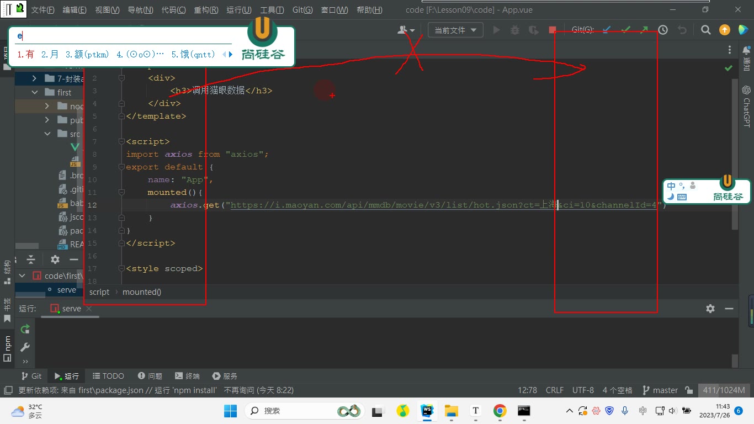Expand the pub folder node

[47, 120]
